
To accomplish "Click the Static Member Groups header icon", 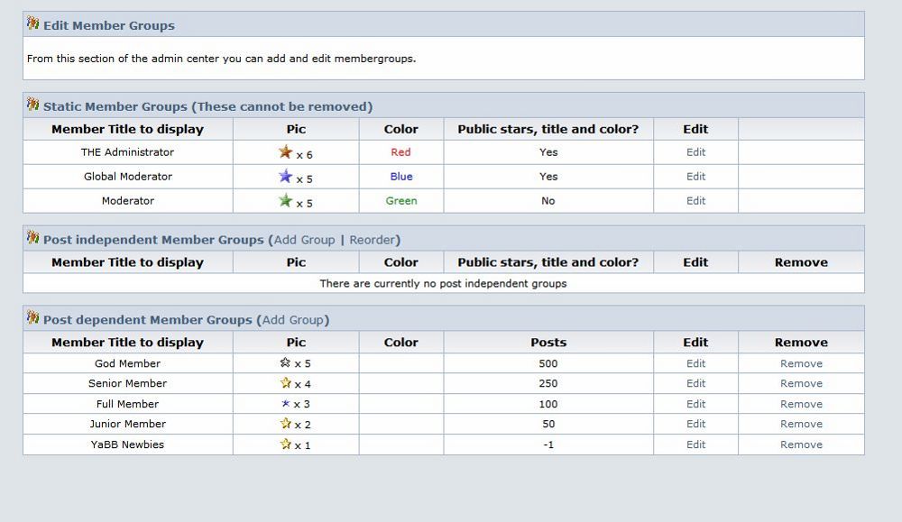I will (33, 105).
